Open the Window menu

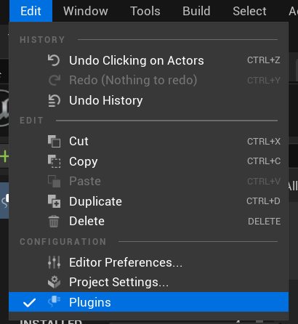point(86,11)
